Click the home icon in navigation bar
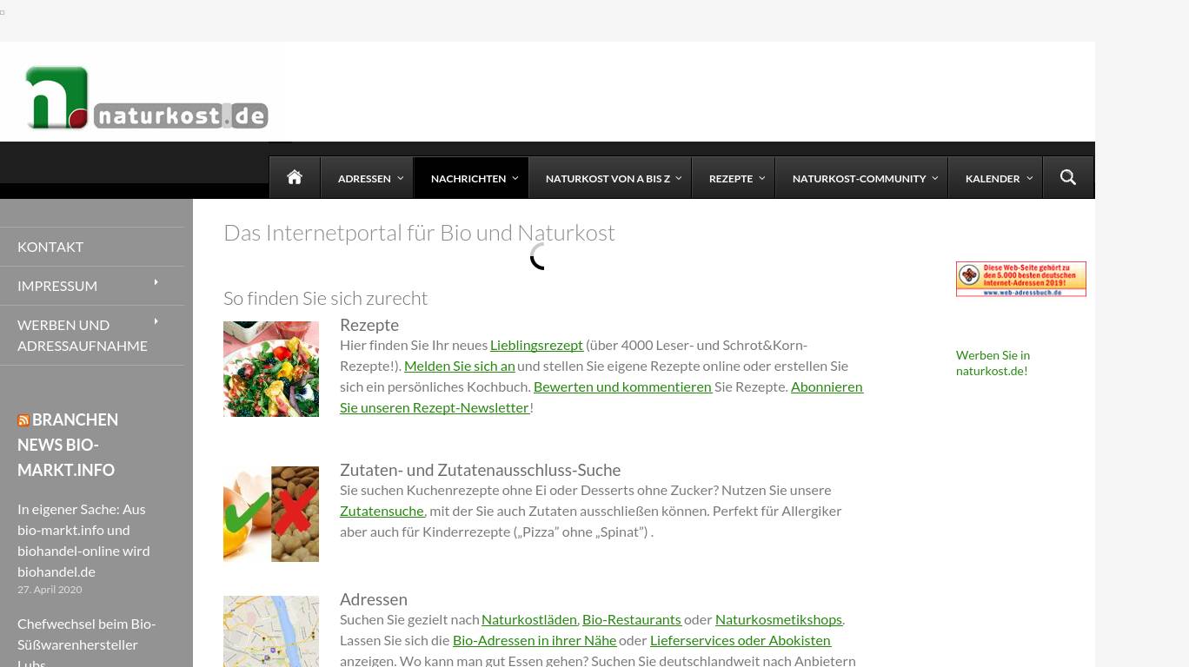1189x667 pixels. click(x=295, y=178)
